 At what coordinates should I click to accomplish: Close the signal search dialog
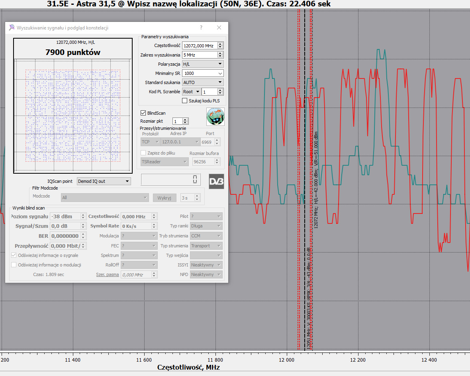tap(219, 27)
